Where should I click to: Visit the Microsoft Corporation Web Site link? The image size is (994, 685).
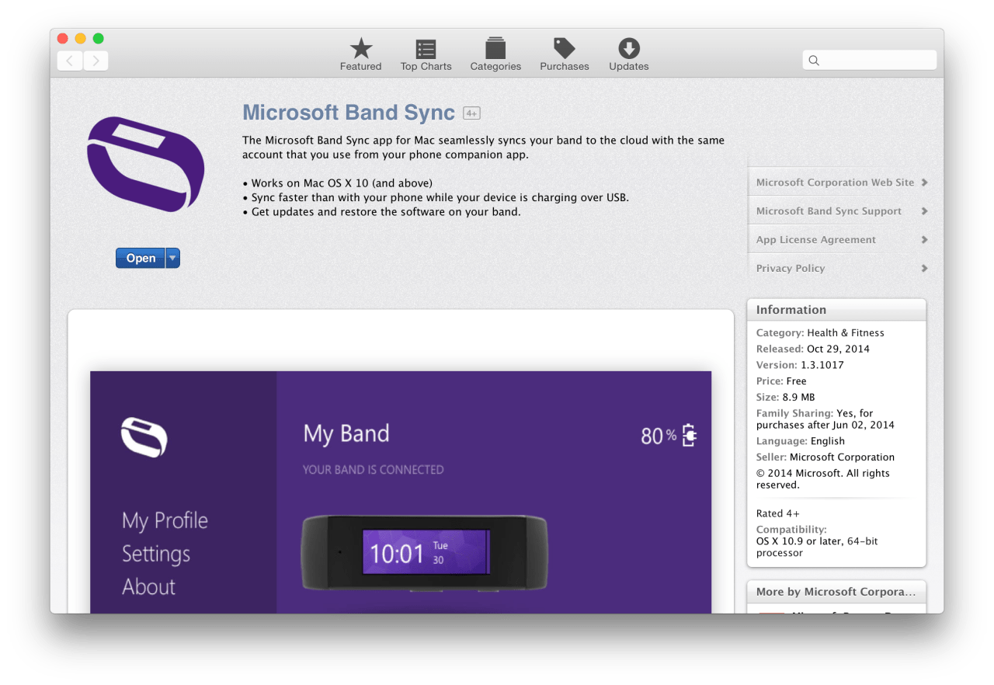[x=842, y=183]
